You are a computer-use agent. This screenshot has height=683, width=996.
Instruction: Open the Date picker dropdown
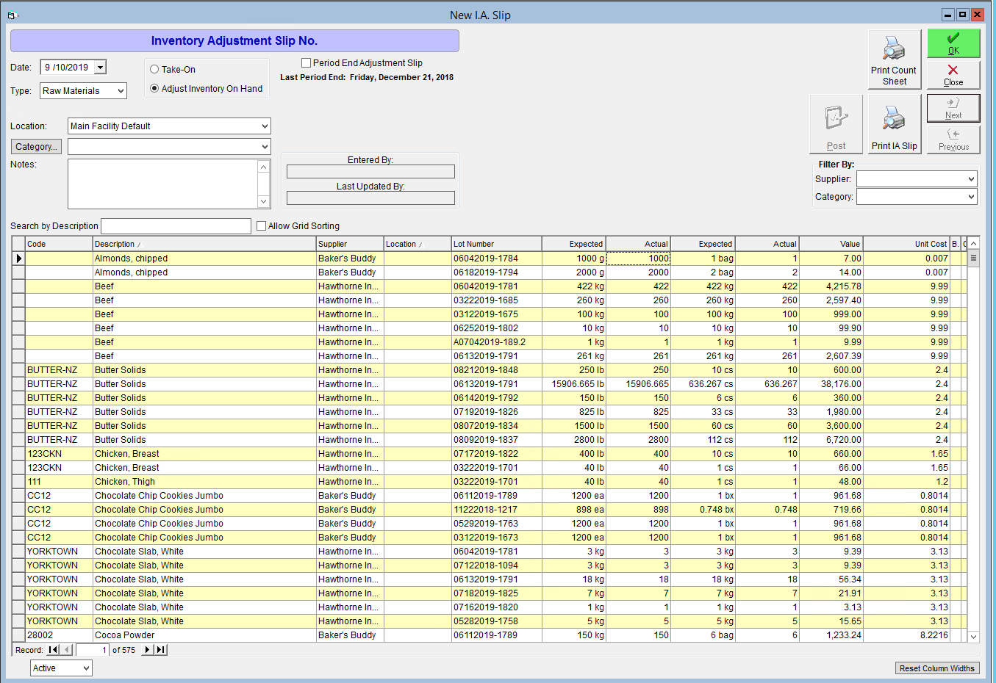coord(101,68)
